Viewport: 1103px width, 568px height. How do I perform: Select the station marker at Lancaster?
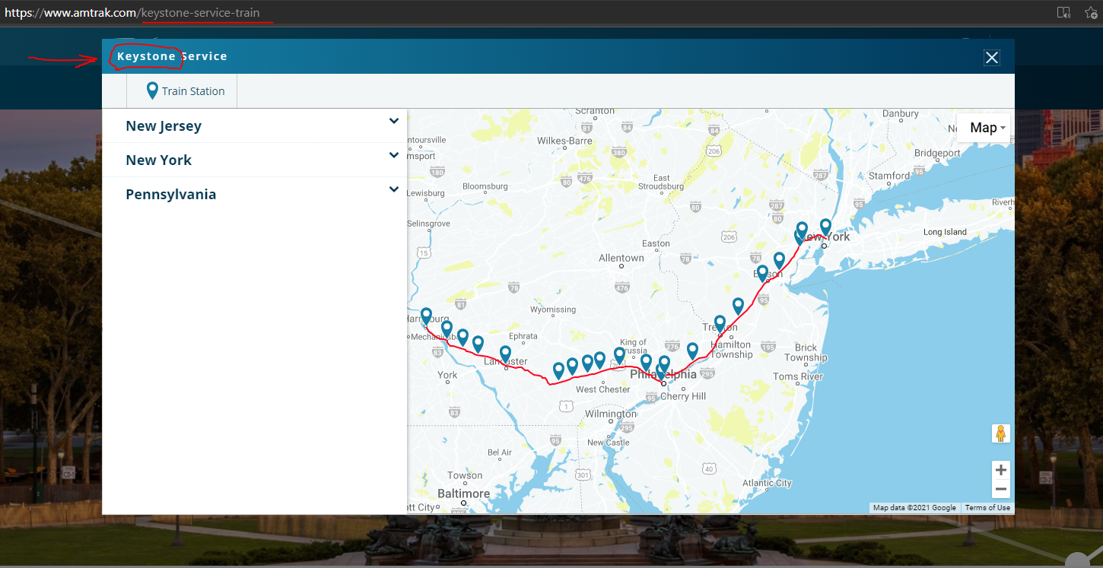point(505,355)
